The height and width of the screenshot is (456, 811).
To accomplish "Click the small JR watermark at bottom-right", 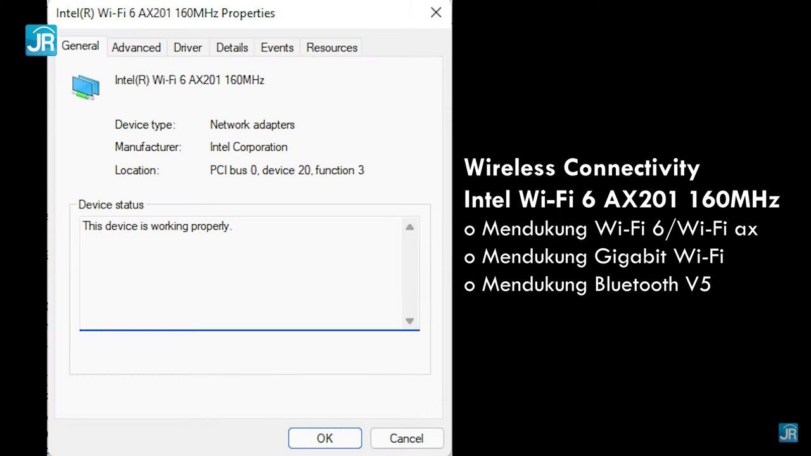I will coord(788,433).
